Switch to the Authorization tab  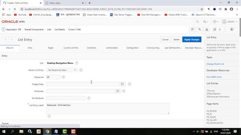(112, 48)
